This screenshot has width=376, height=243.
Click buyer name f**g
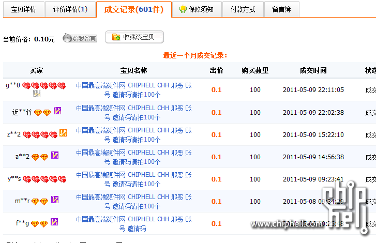tap(22, 223)
